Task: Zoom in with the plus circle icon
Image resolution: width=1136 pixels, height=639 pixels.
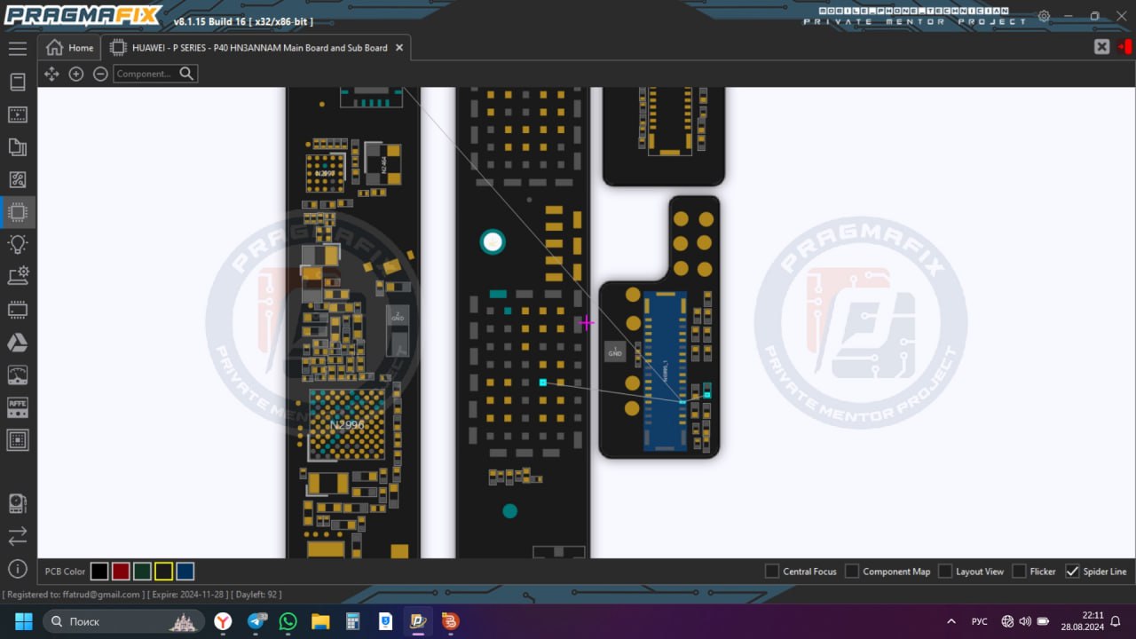Action: tap(76, 74)
